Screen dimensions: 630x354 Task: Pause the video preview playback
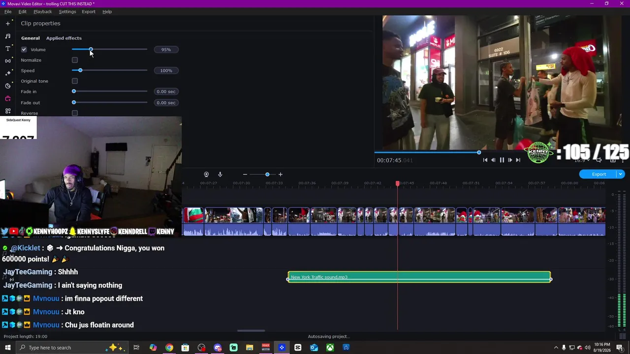[x=502, y=160]
